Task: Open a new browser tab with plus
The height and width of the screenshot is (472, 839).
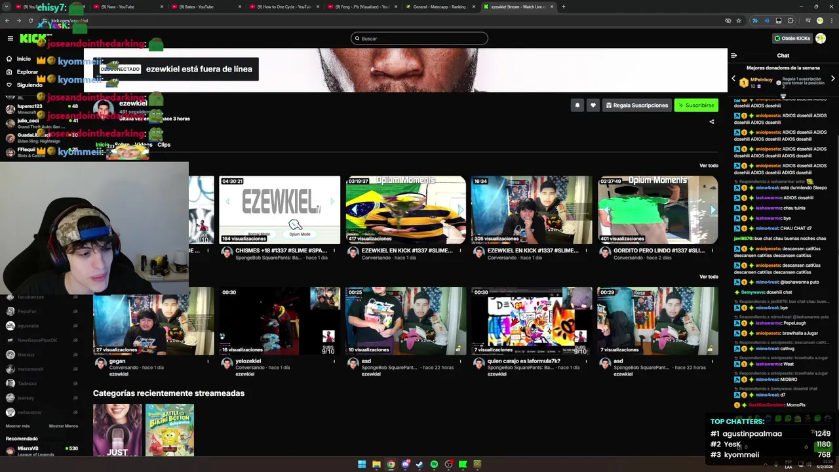Action: pyautogui.click(x=563, y=7)
